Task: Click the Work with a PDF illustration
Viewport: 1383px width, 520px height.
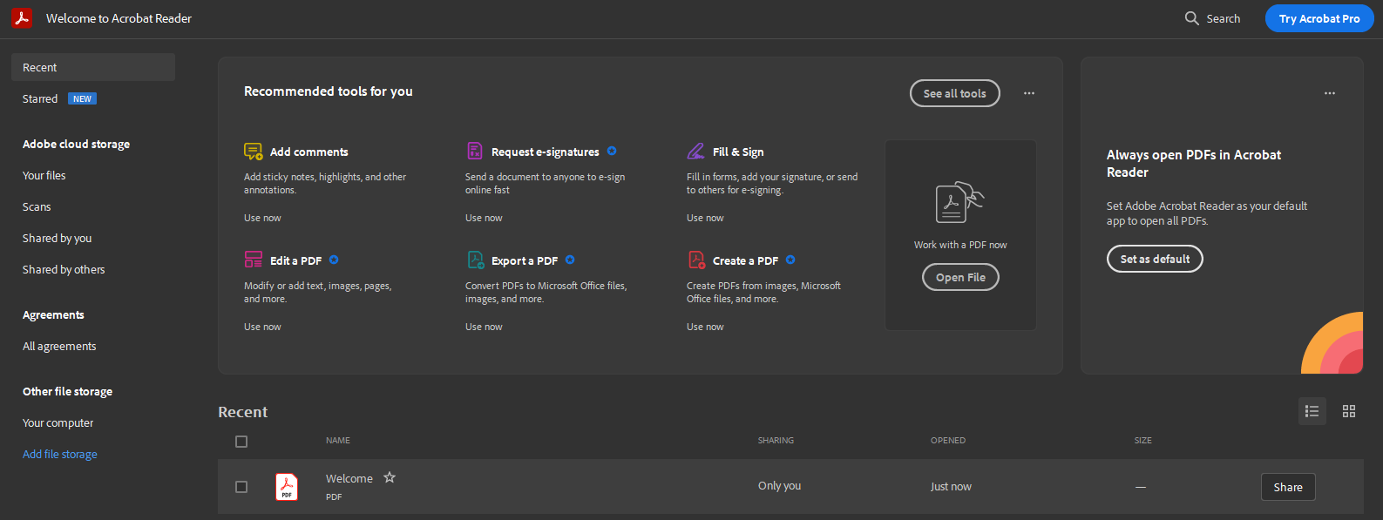Action: point(959,202)
